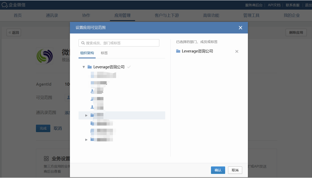Click the app logo thumbnail behind dialog
Image resolution: width=312 pixels, height=178 pixels.
[45, 56]
